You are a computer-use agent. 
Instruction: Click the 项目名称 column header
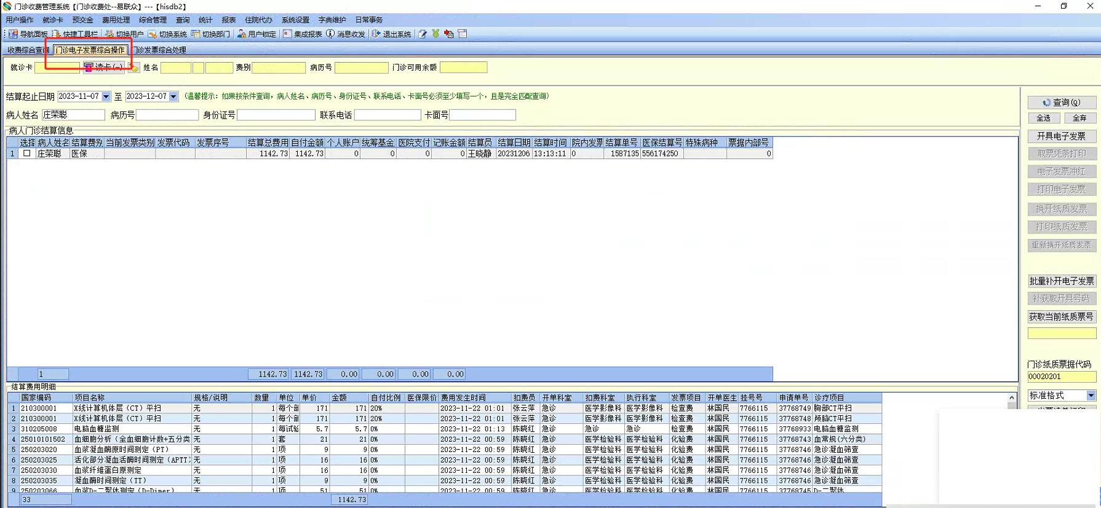(132, 397)
